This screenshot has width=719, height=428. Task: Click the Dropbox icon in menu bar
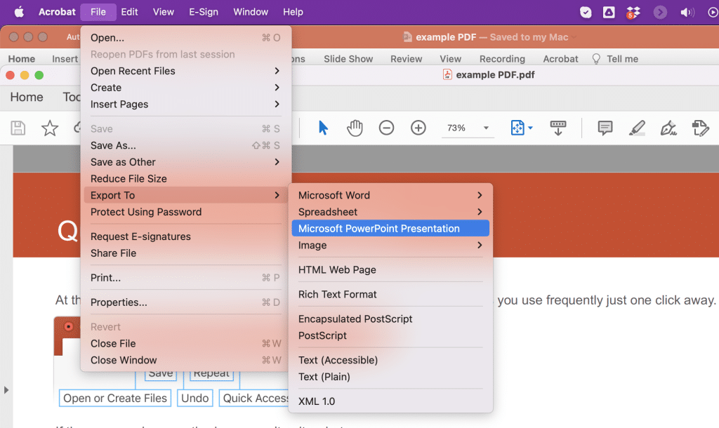633,13
